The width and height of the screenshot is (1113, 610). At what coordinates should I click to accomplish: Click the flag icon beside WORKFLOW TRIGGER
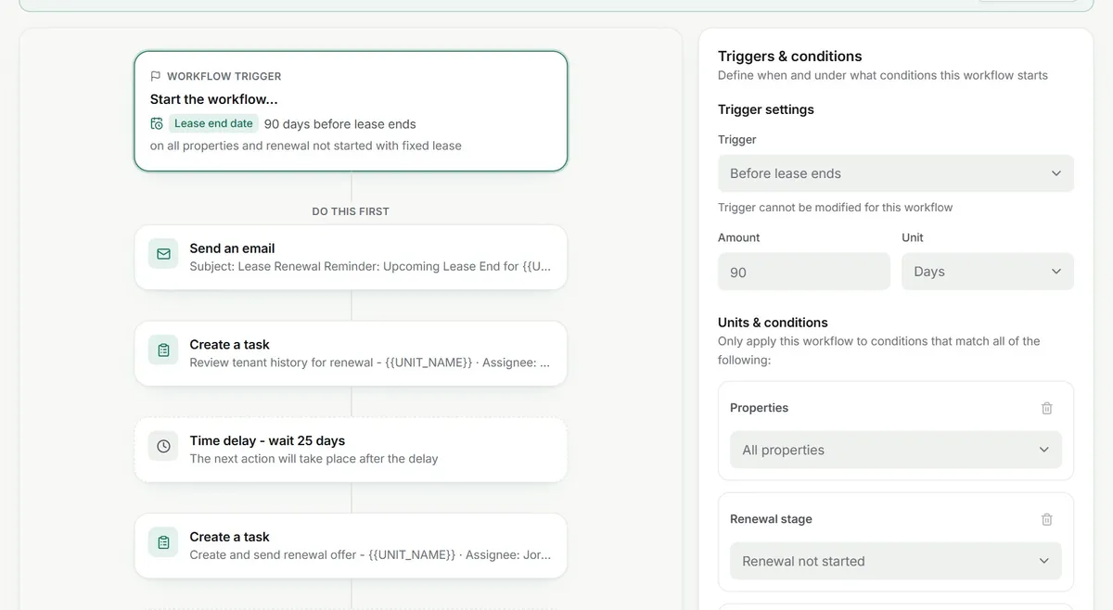pos(156,76)
